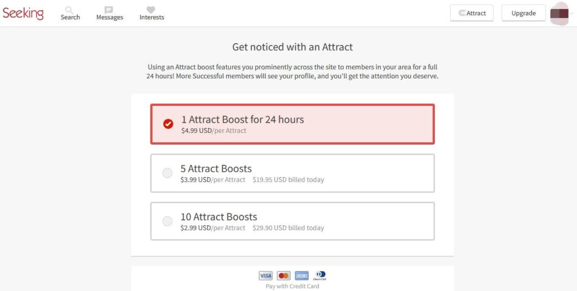
Task: Click Pay with Credit Card text
Action: pos(292,286)
